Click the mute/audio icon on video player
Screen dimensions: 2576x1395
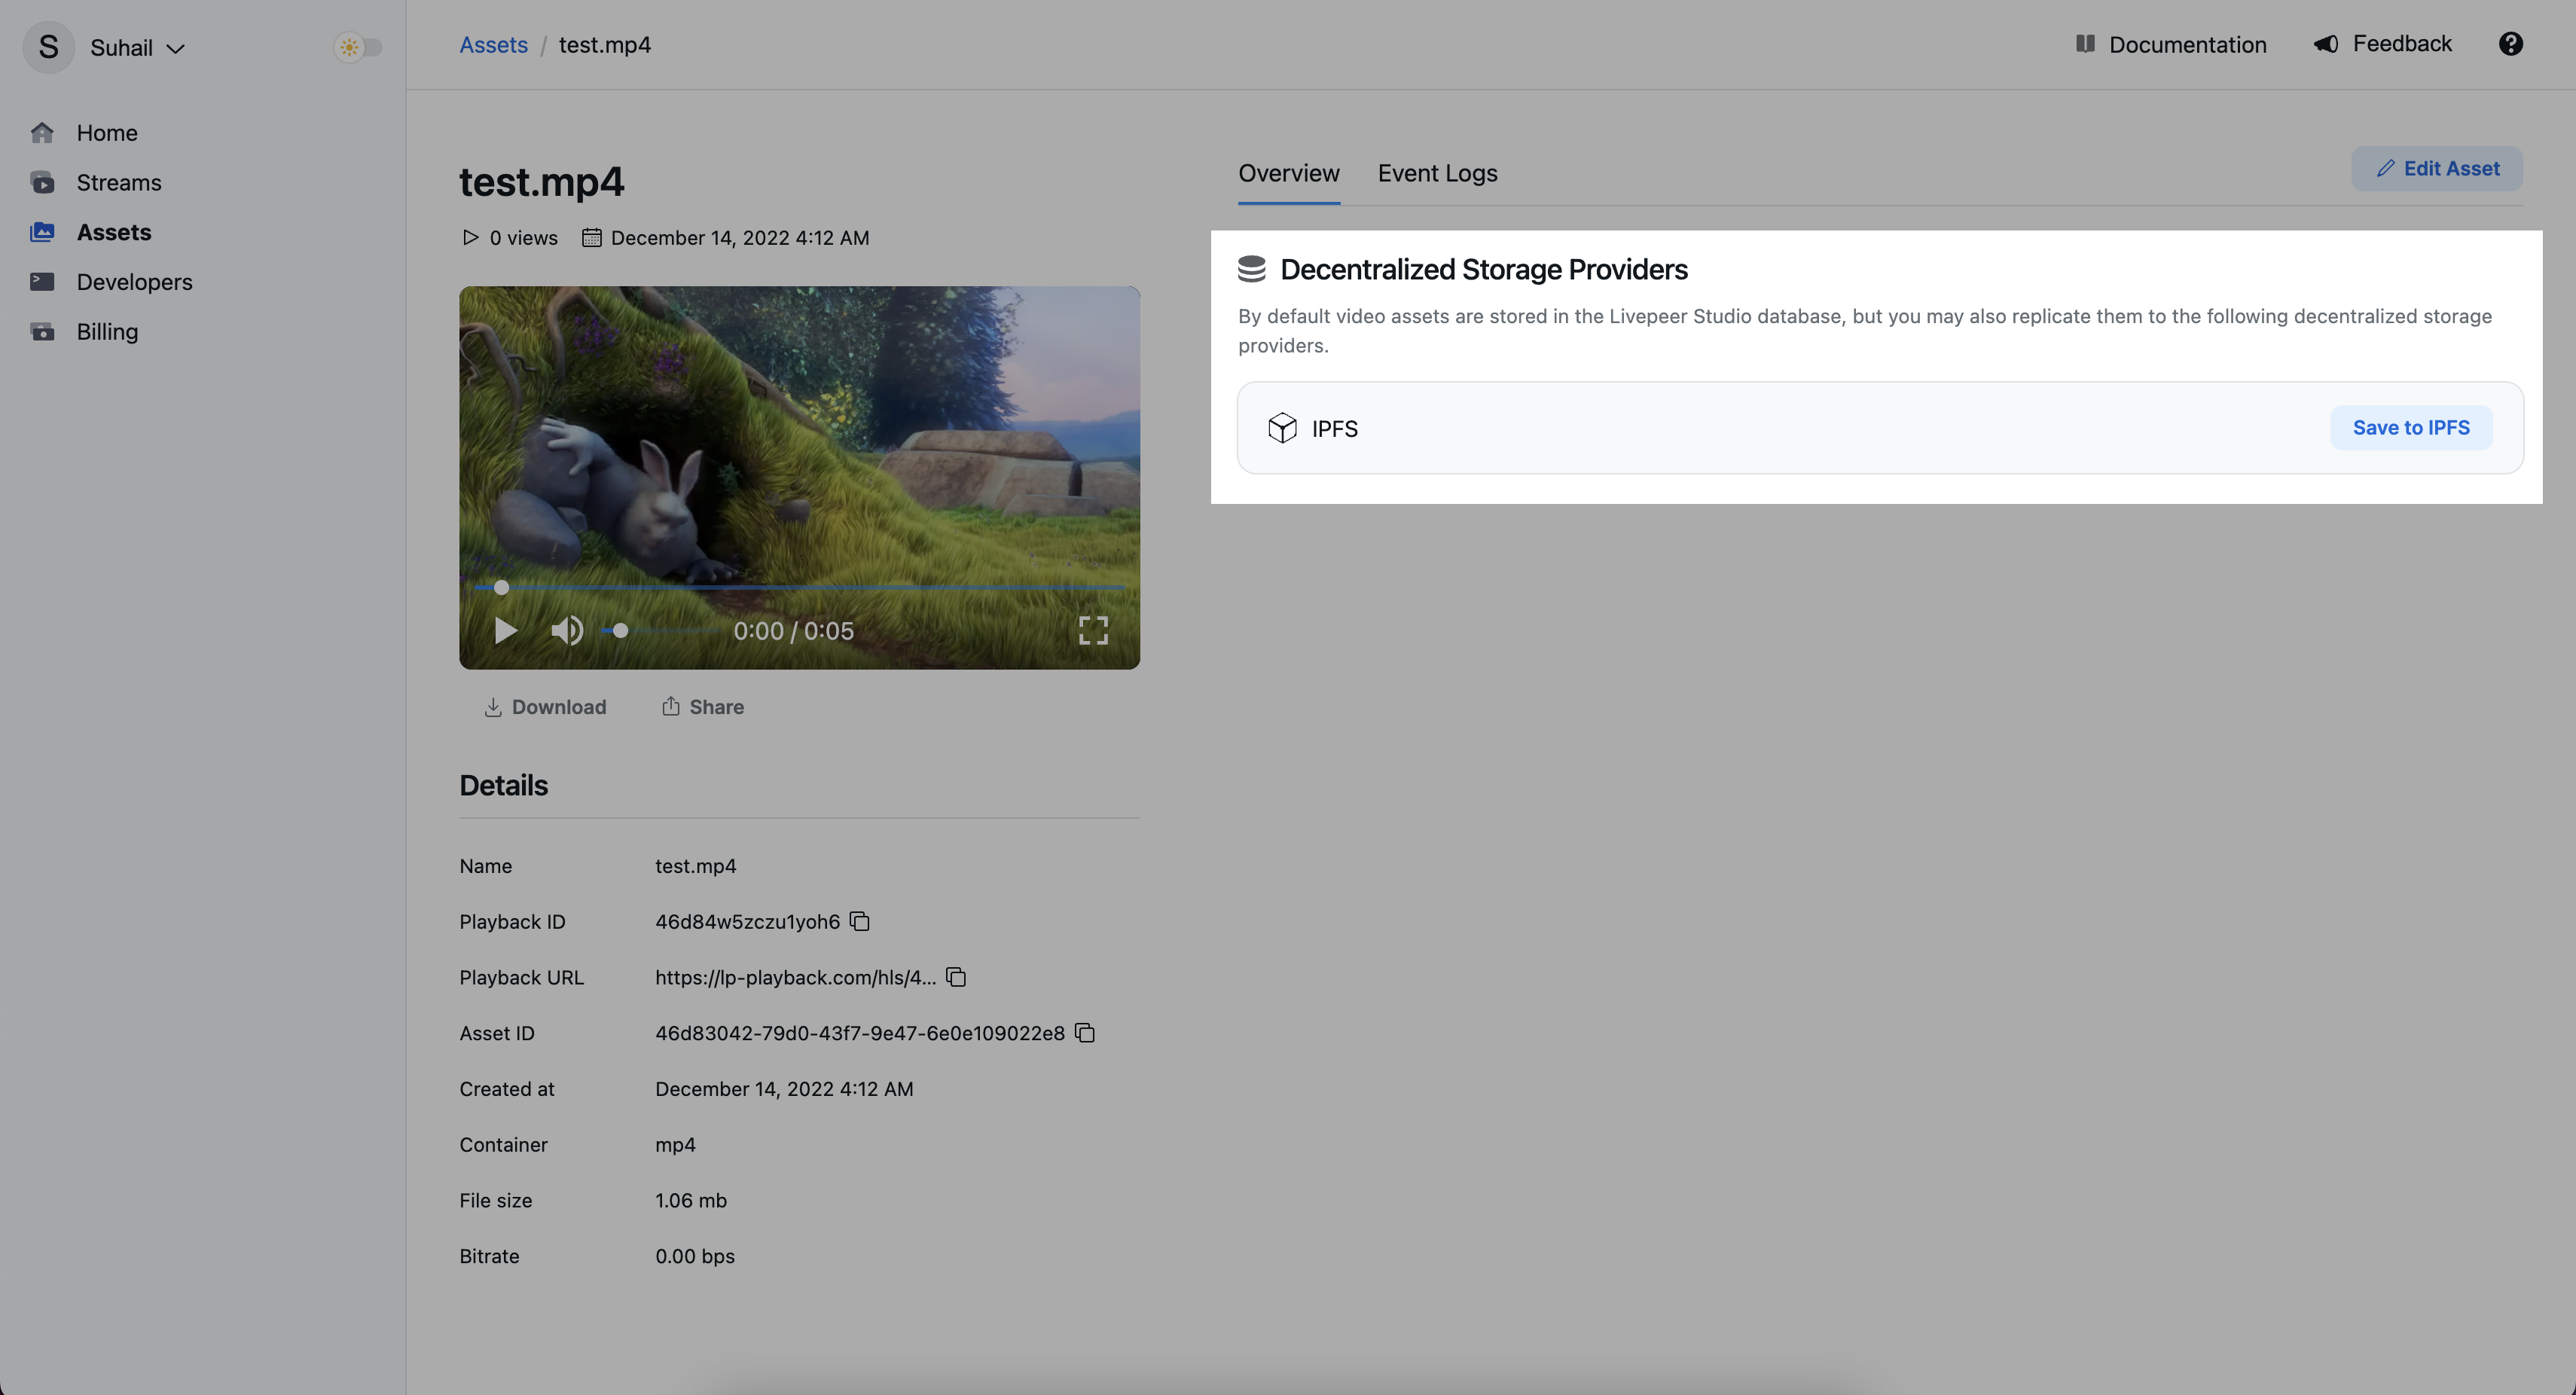569,630
